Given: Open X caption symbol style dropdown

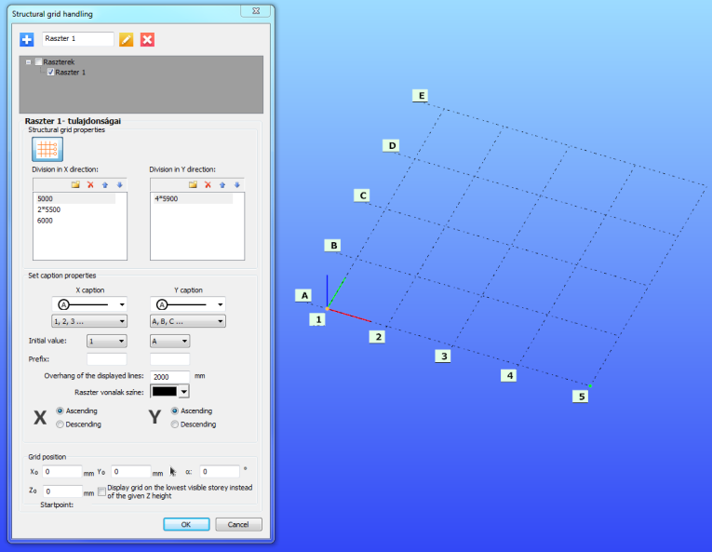Looking at the screenshot, I should click(89, 304).
